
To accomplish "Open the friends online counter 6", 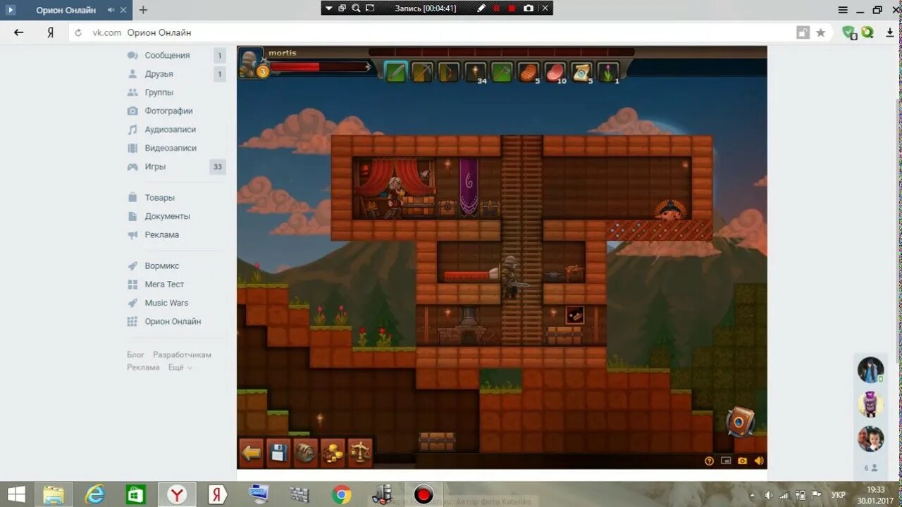I will pos(871,468).
